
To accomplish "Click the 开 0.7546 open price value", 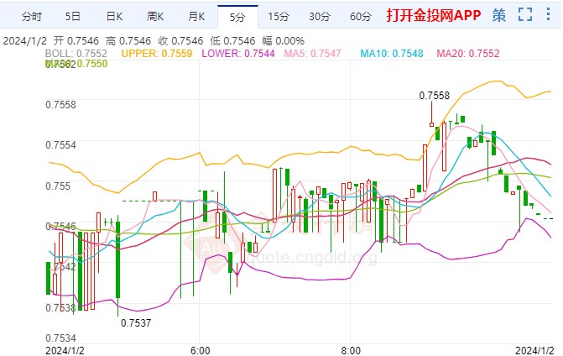I will 76,41.
